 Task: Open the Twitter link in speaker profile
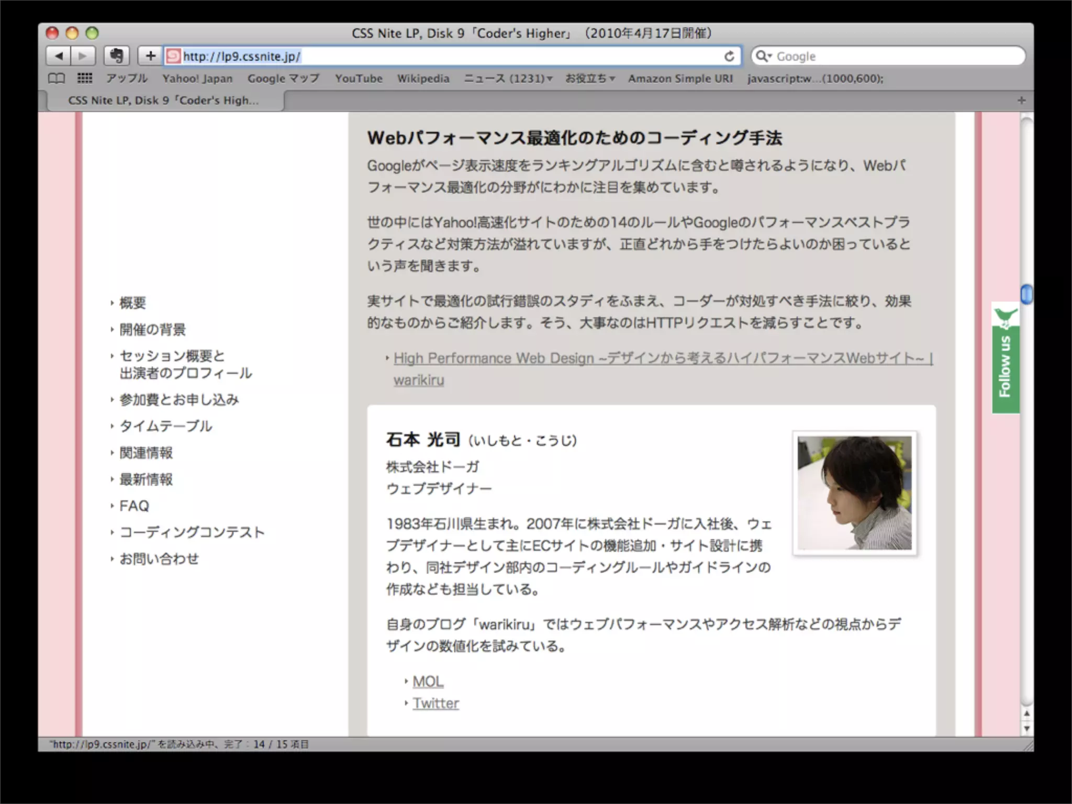(435, 703)
